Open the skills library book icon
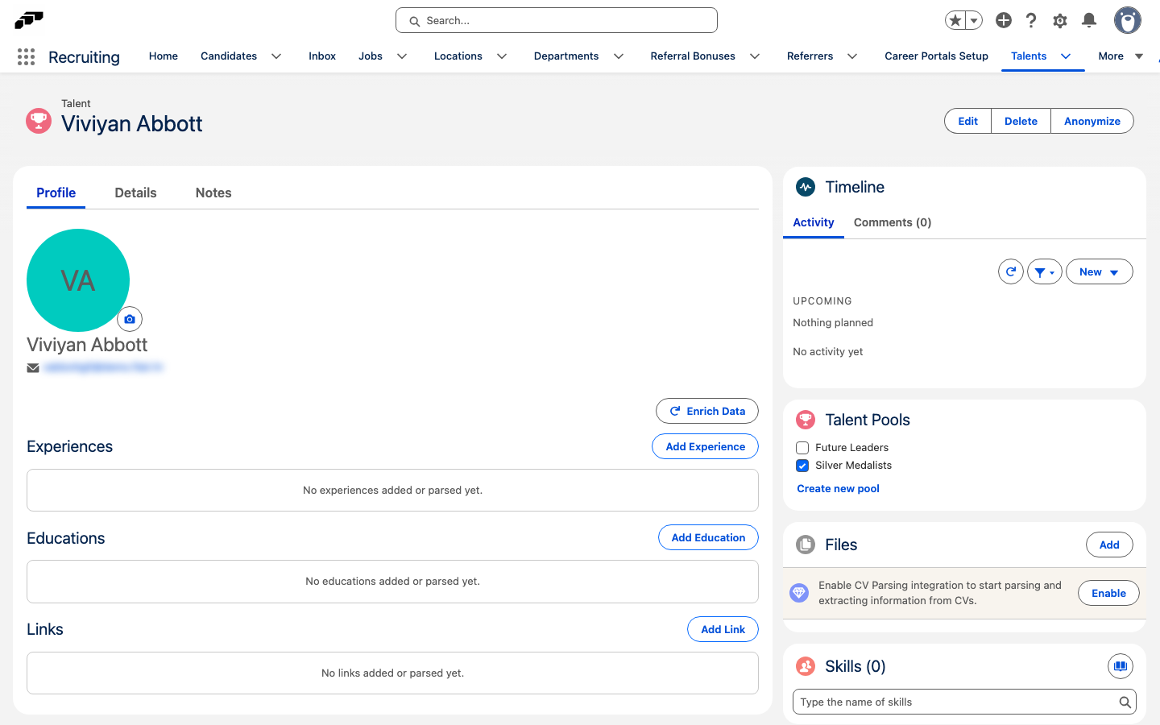 point(1121,666)
